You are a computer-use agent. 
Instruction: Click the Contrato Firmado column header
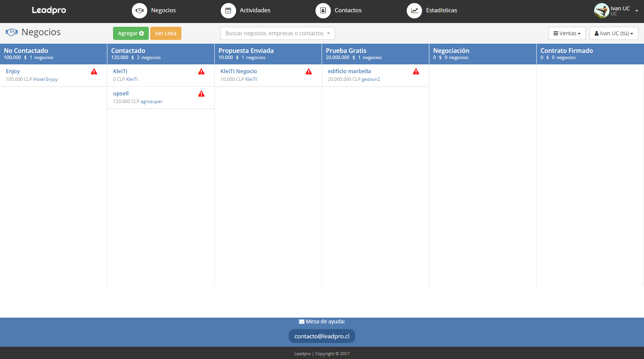coord(590,54)
